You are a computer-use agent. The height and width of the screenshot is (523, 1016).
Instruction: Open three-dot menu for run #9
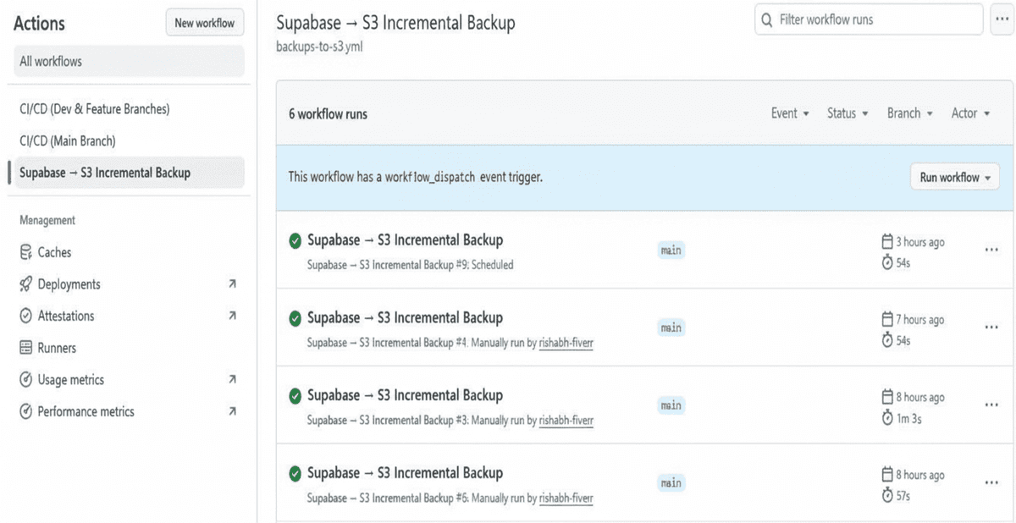[991, 250]
